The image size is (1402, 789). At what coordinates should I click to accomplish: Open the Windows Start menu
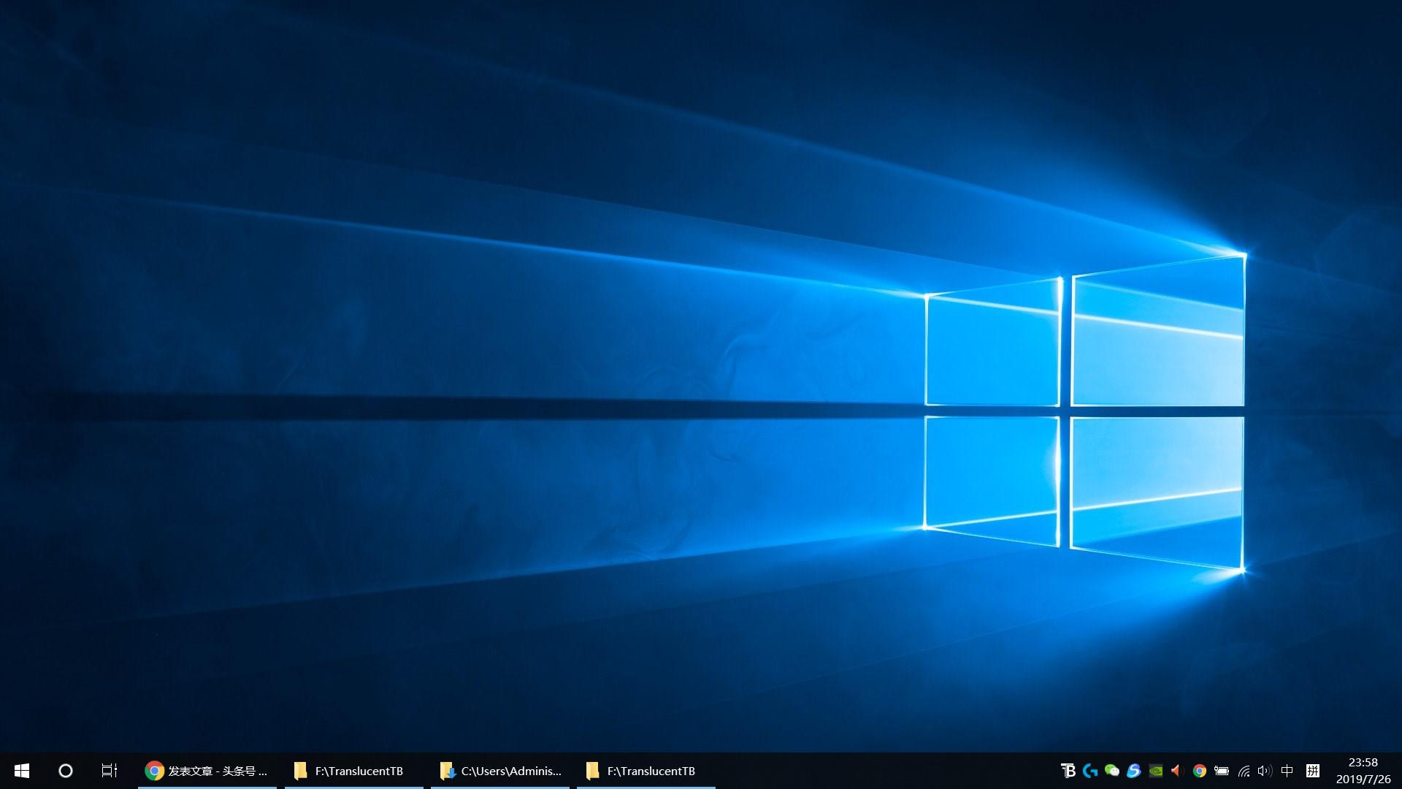pos(22,771)
